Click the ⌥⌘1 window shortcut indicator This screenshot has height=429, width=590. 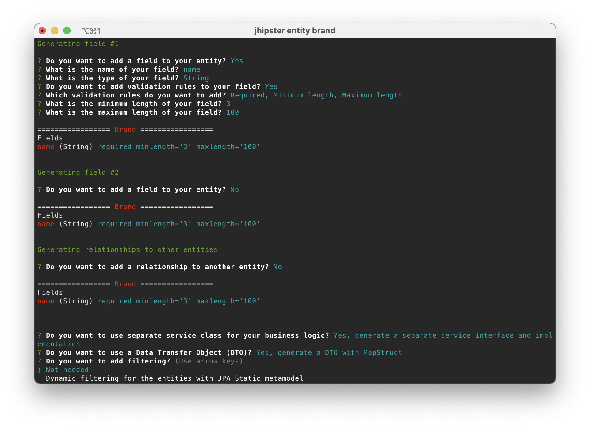tap(91, 31)
